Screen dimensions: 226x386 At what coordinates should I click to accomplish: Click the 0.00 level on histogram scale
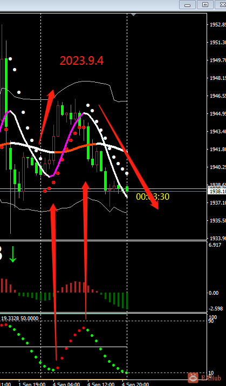coord(214,293)
